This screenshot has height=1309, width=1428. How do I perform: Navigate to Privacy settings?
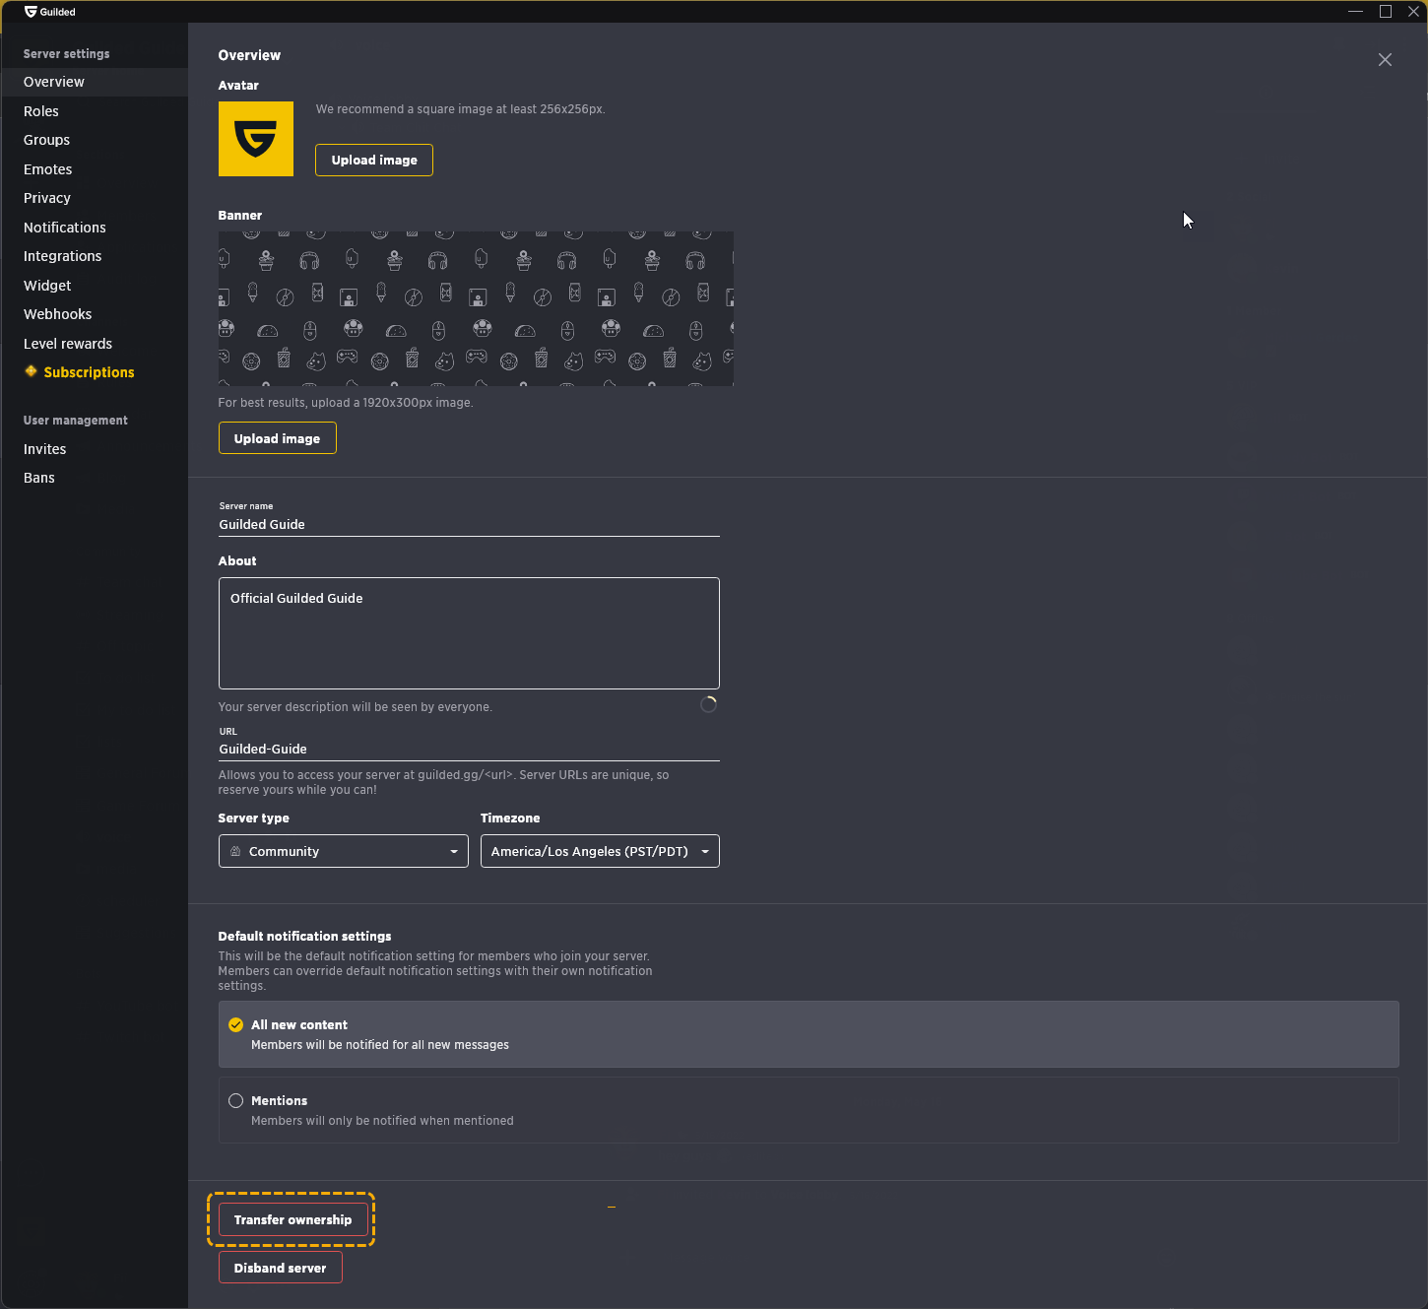tap(94, 198)
